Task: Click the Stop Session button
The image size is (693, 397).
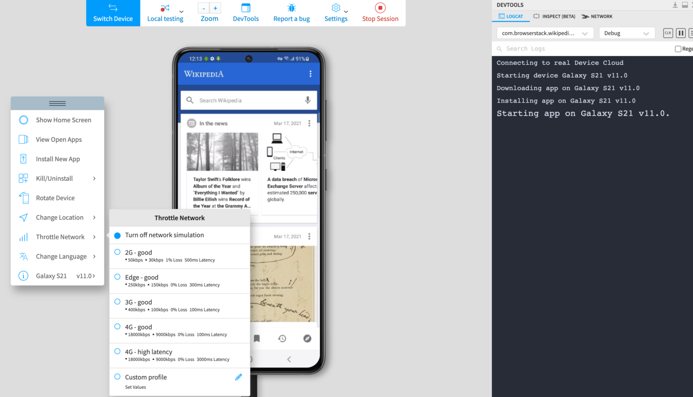Action: click(x=380, y=12)
